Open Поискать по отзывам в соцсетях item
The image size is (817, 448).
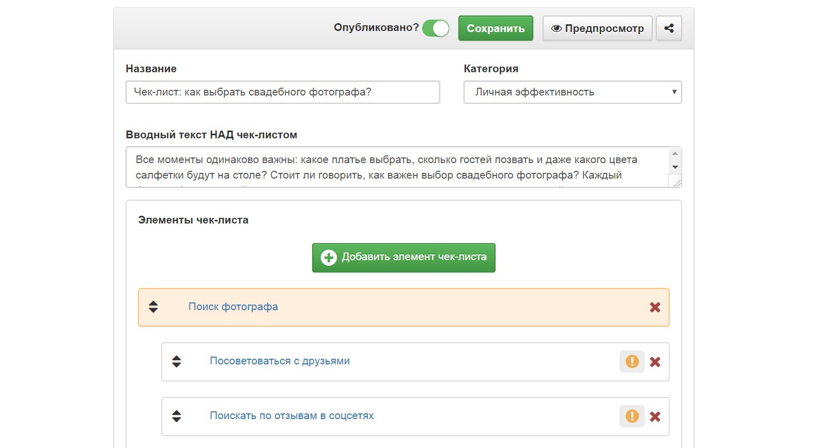(291, 416)
